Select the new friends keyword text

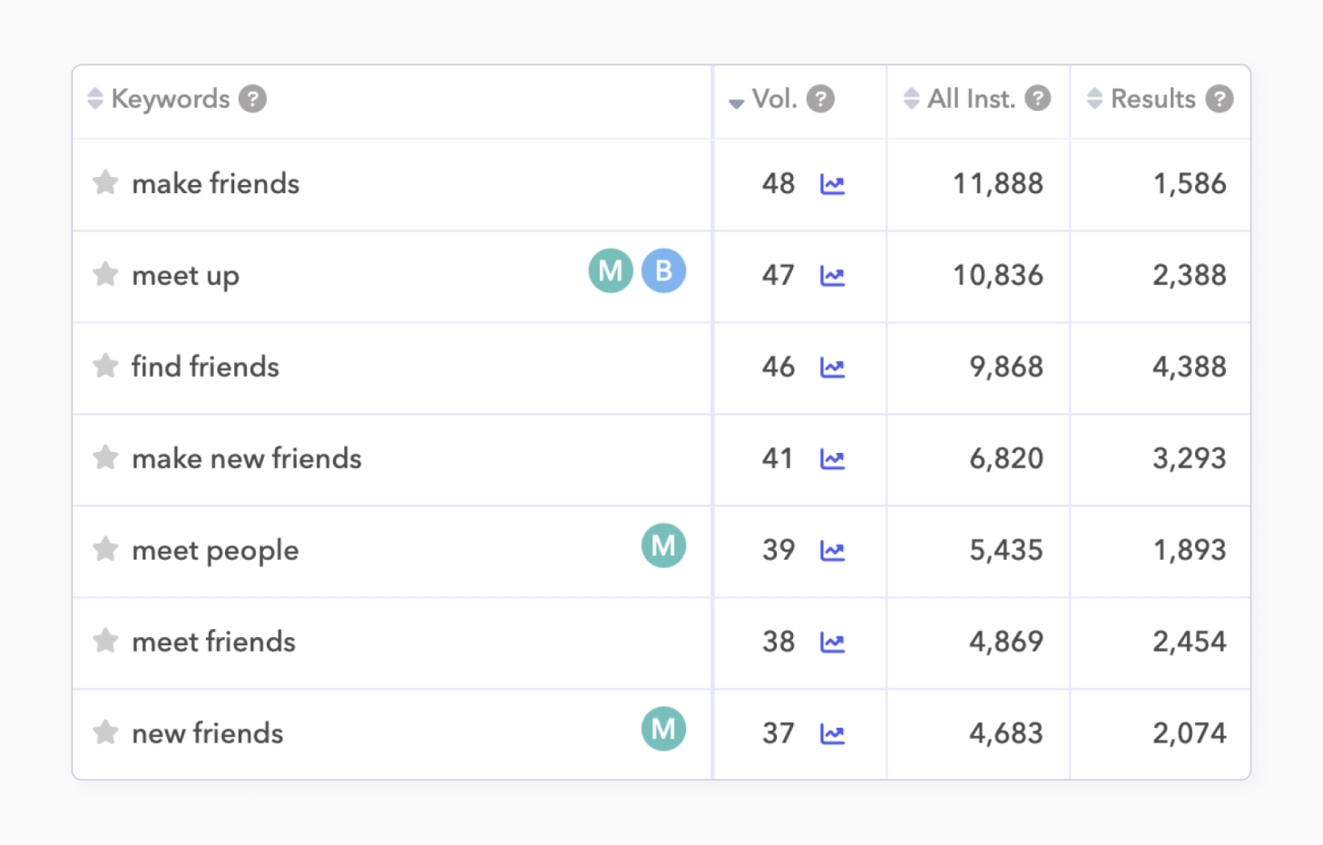[208, 733]
